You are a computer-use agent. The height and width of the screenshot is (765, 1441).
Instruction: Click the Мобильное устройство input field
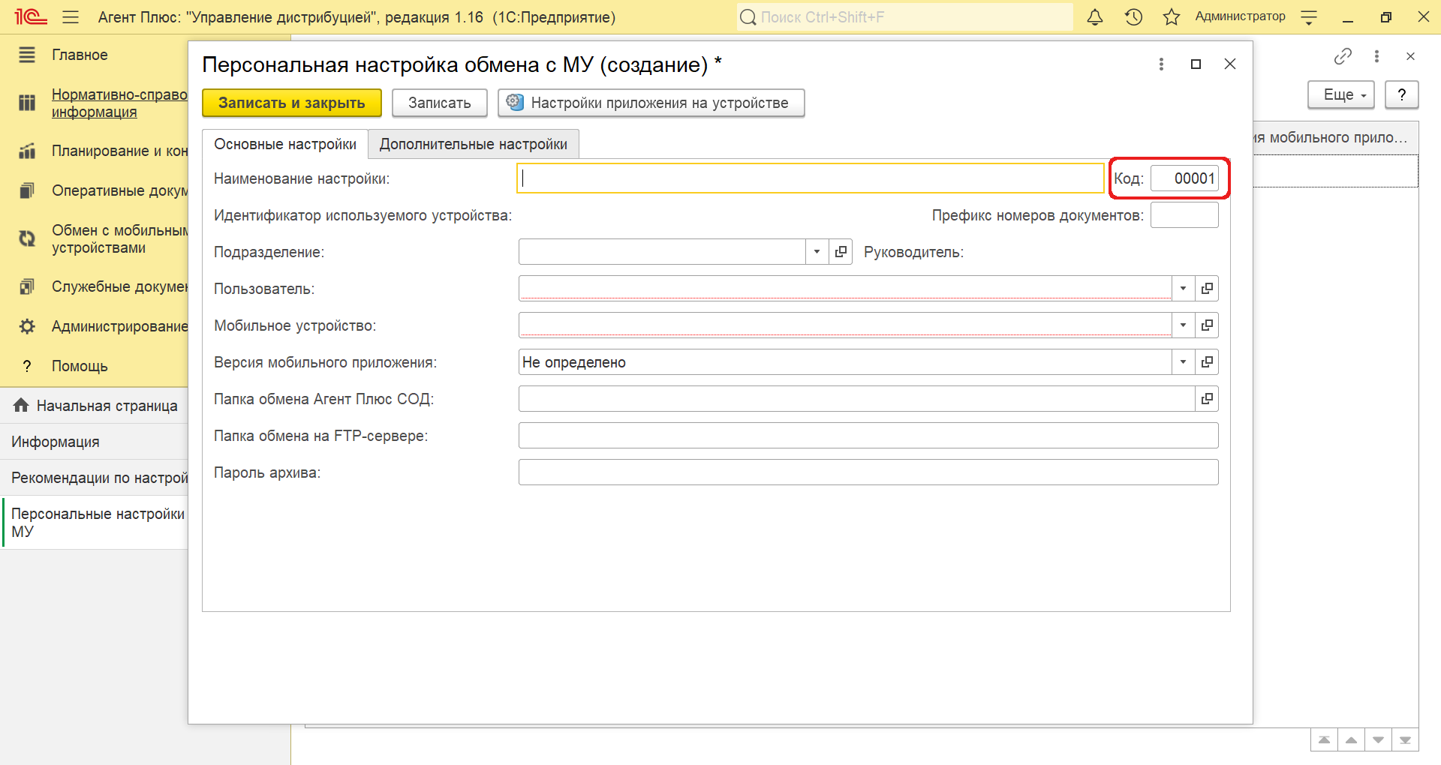pos(845,325)
